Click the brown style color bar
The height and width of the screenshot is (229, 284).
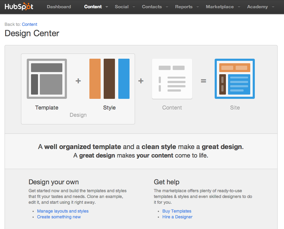point(109,79)
